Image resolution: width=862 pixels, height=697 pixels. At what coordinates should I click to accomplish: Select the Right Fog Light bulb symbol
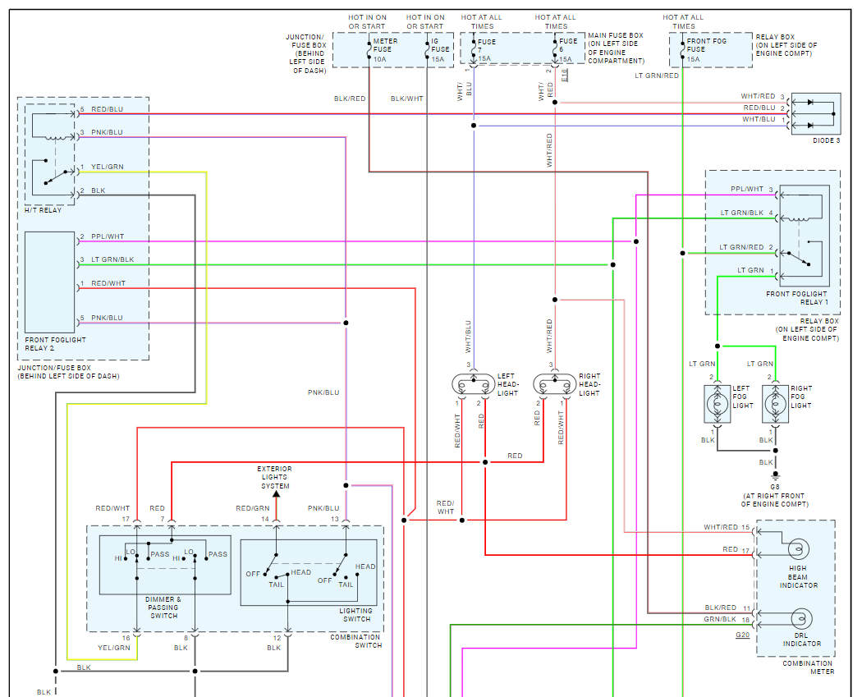coord(775,405)
